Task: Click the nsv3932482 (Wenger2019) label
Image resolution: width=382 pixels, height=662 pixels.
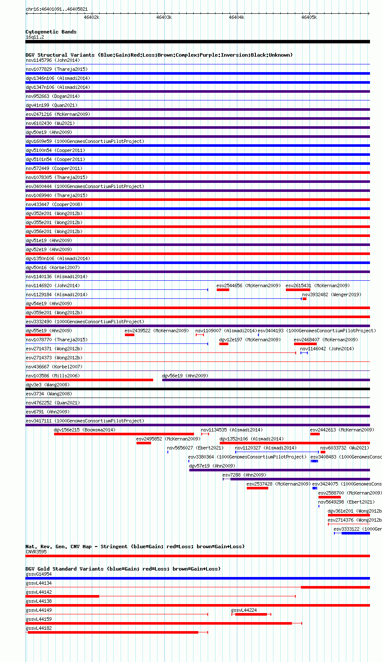Action: [332, 295]
